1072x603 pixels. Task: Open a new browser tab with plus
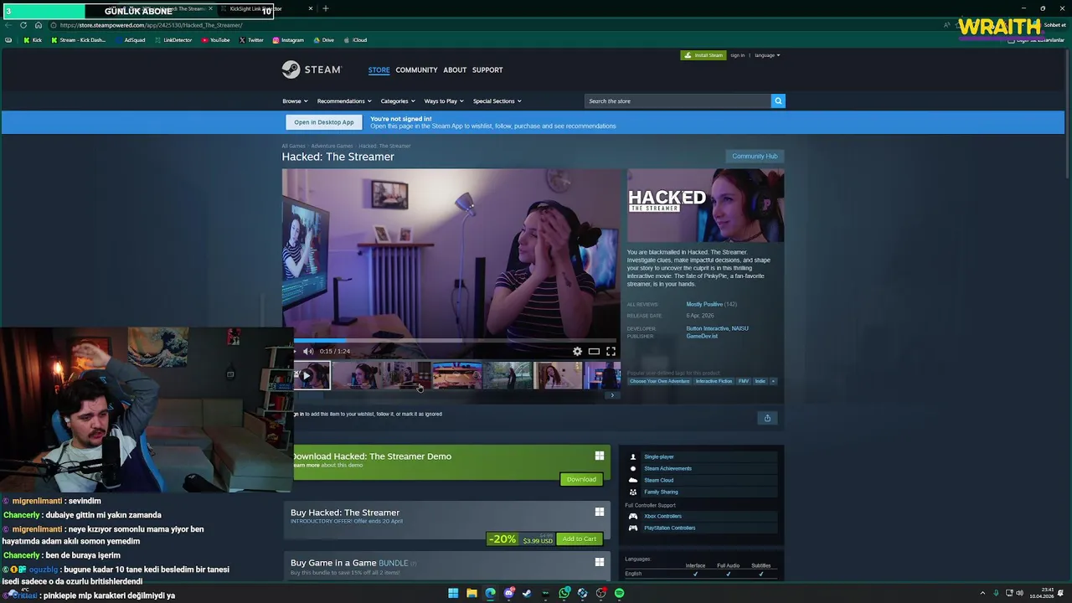coord(326,8)
